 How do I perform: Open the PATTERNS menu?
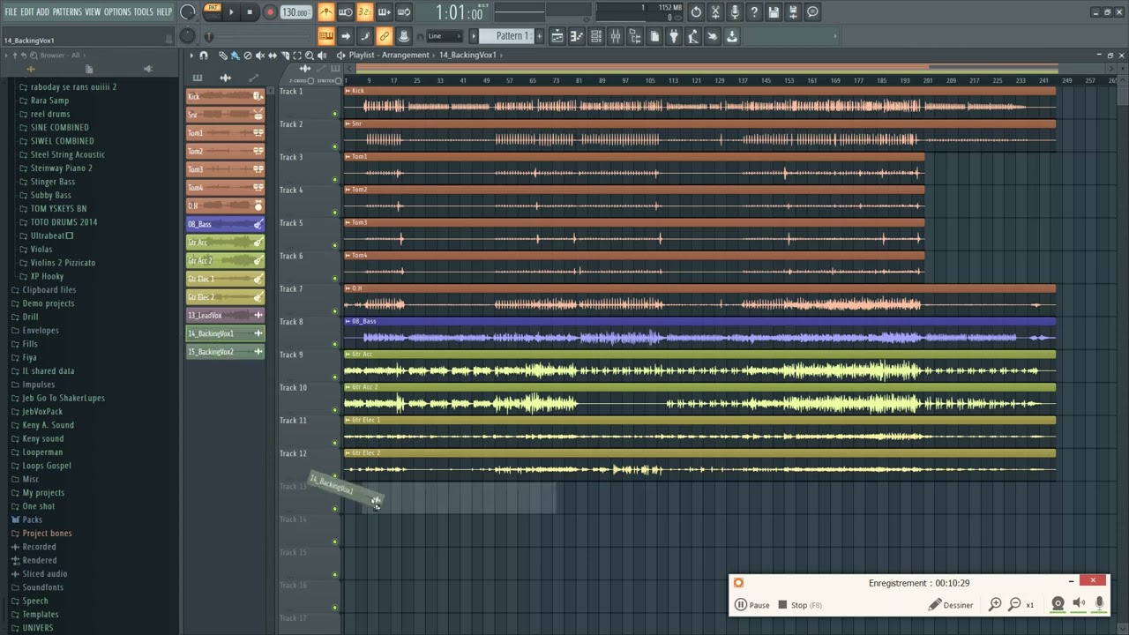point(67,11)
